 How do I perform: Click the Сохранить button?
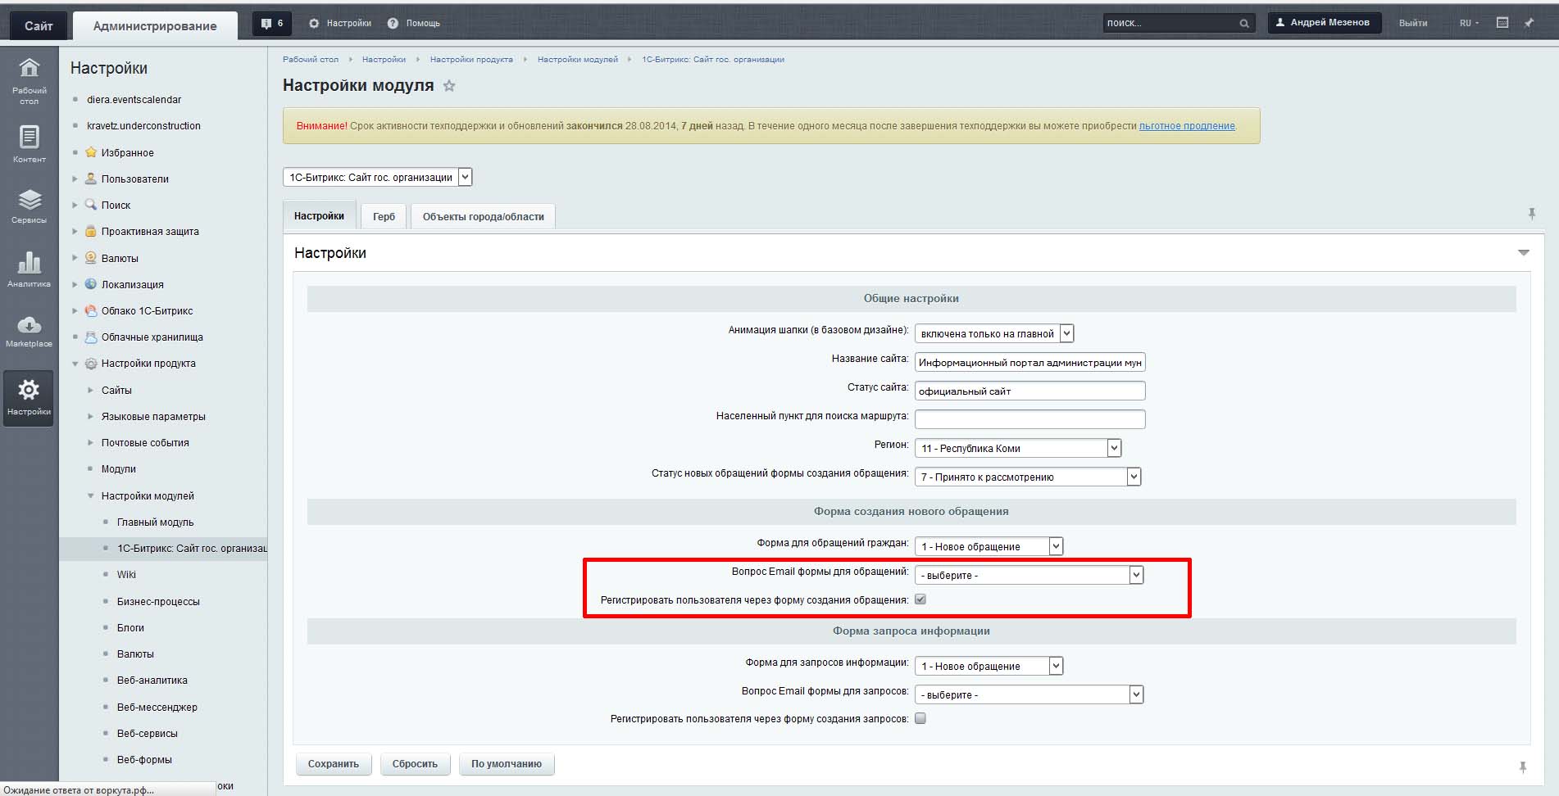pos(333,764)
